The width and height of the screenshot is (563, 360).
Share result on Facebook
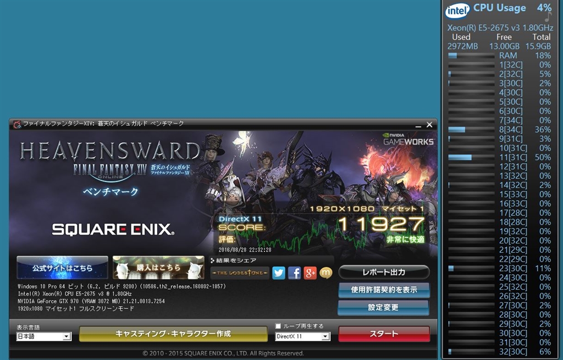click(x=295, y=273)
